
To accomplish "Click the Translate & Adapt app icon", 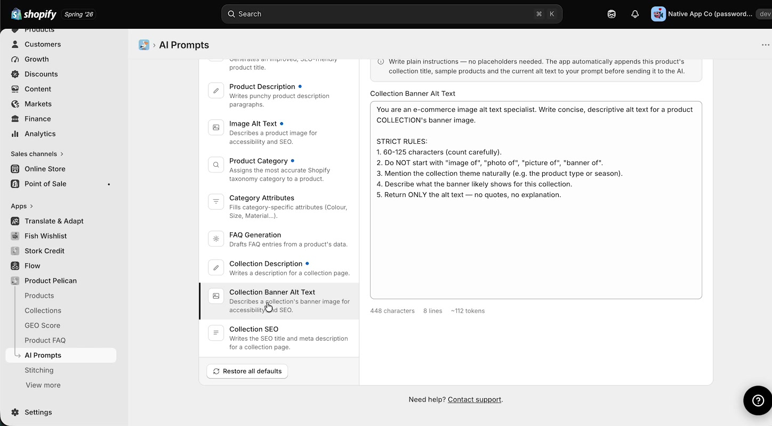I will [15, 221].
